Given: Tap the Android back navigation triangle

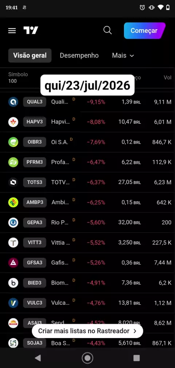Looking at the screenshot, I should point(38,358).
